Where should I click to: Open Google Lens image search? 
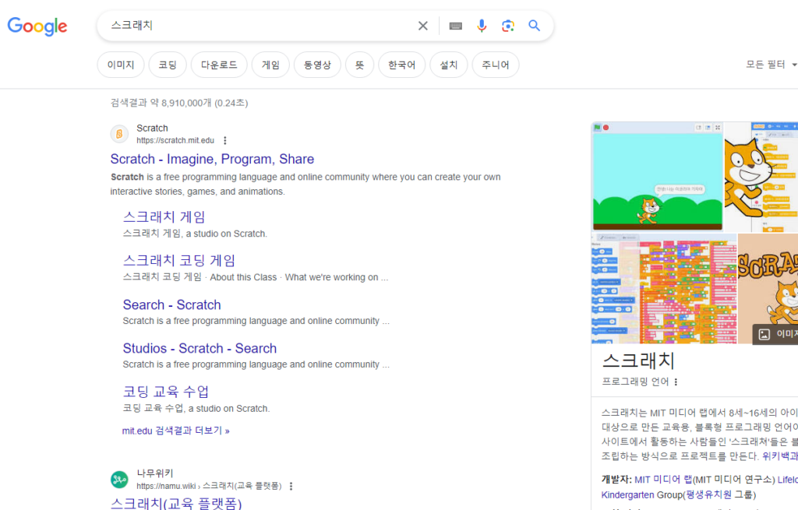point(508,26)
